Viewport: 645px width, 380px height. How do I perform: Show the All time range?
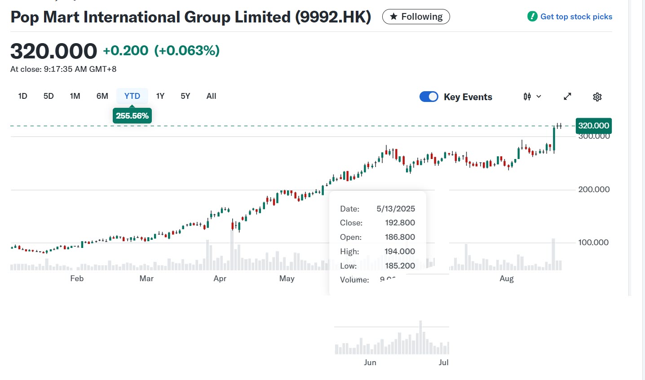coord(211,96)
